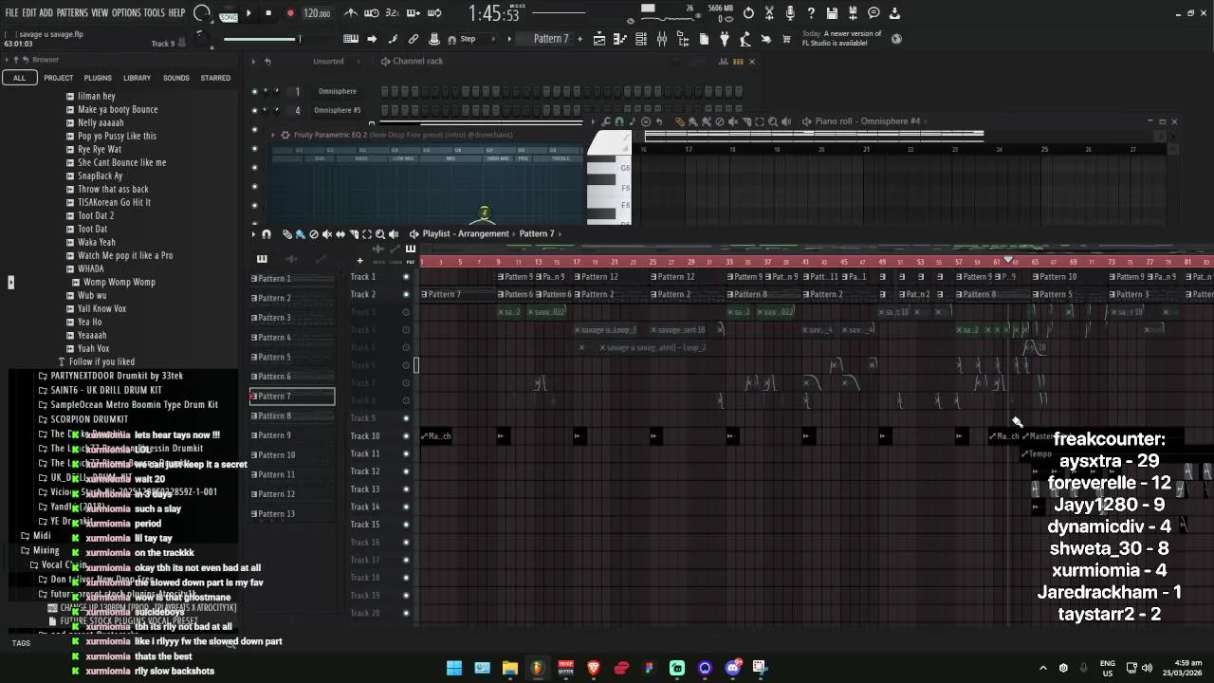This screenshot has width=1214, height=683.
Task: Adjust the main volume slider
Action: (262, 39)
